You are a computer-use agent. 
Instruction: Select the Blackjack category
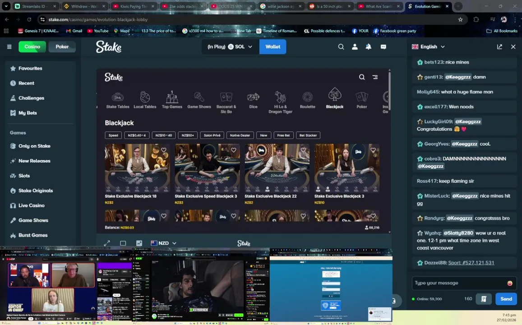point(335,98)
